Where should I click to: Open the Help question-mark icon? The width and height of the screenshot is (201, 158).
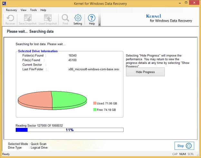(x=92, y=20)
